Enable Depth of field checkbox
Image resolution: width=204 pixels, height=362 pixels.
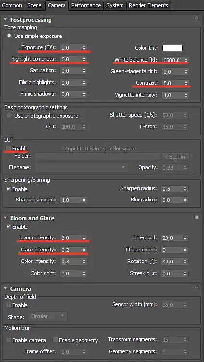[x=9, y=305]
